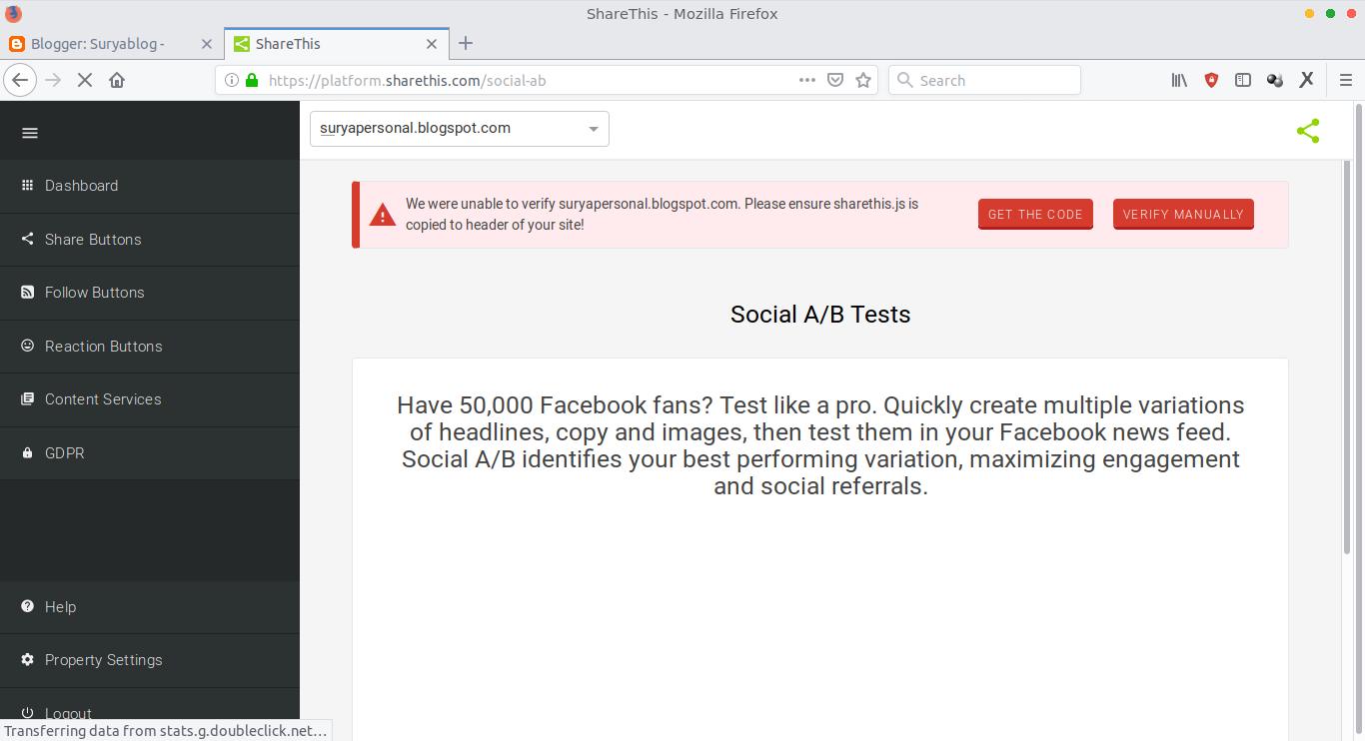This screenshot has width=1365, height=741.
Task: Go to the Firefox home page icon
Action: 117,80
